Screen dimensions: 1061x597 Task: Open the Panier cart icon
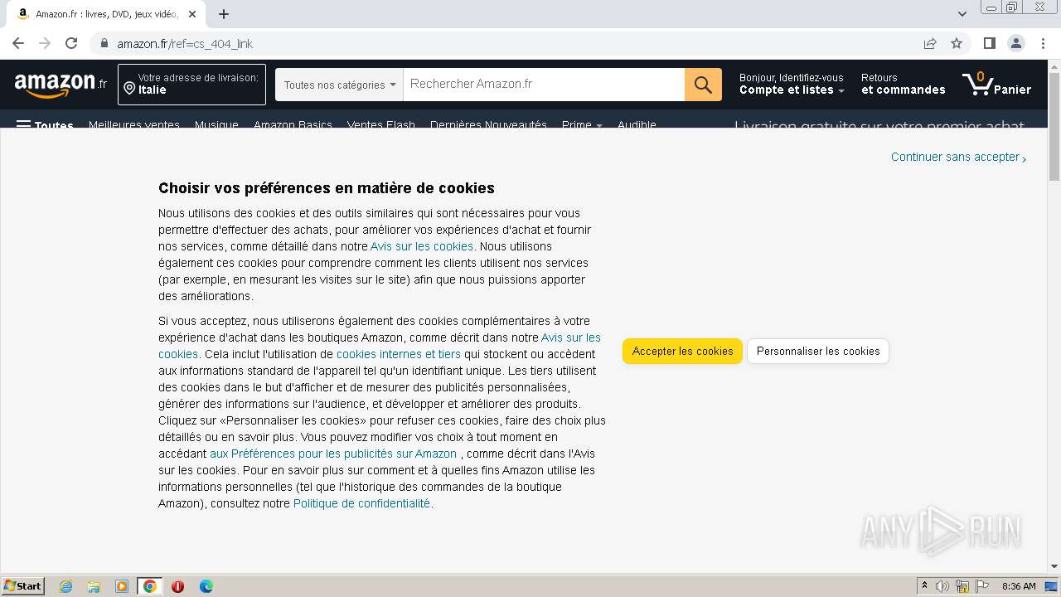coord(996,85)
